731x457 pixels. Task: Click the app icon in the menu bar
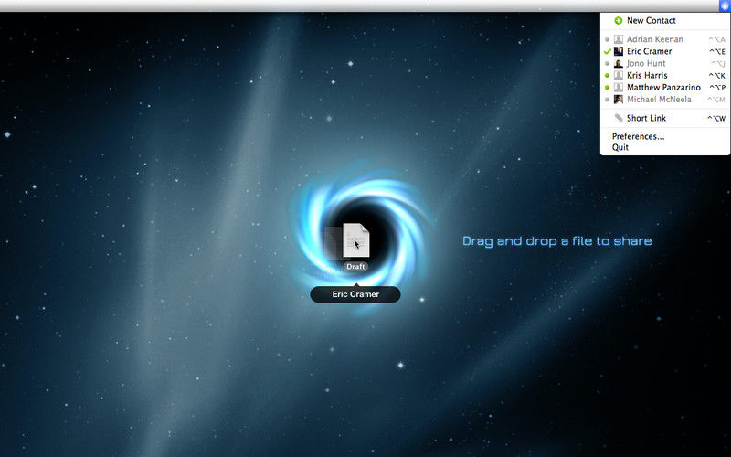[x=724, y=5]
